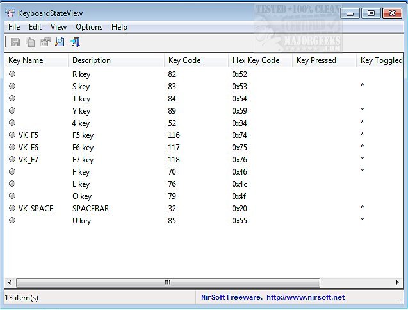
Task: Sort by the Hex Key Code column header
Action: pos(260,60)
